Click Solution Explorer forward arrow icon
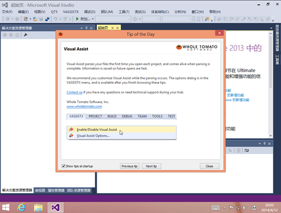 pyautogui.click(x=11, y=35)
